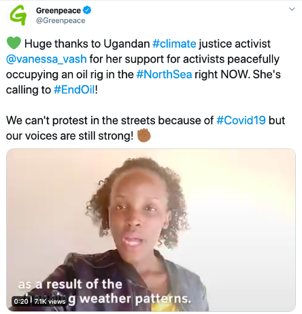Image resolution: width=302 pixels, height=314 pixels.
Task: Play the embedded tweet video
Action: [x=151, y=230]
